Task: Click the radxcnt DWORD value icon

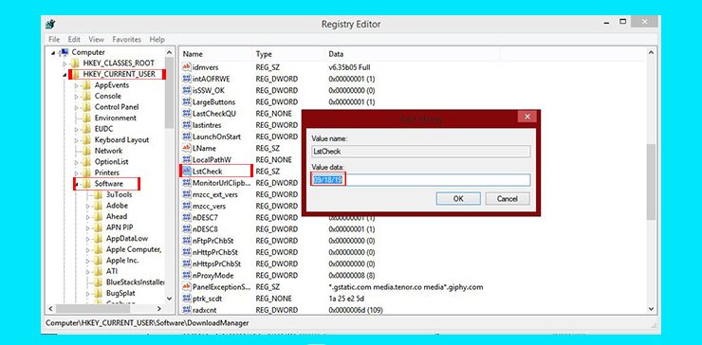Action: (187, 310)
